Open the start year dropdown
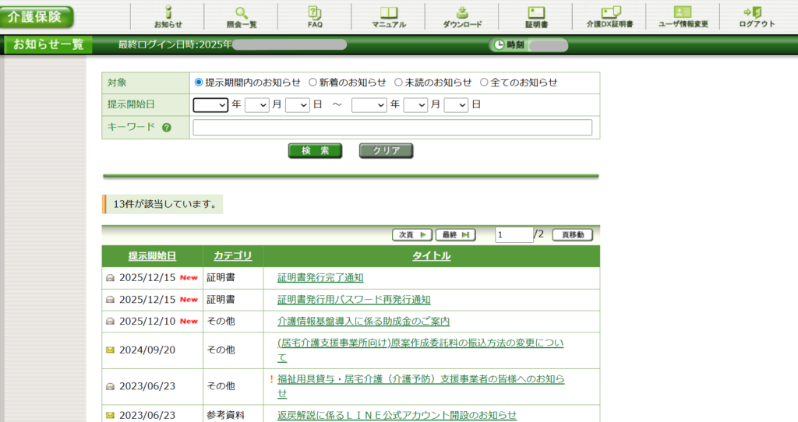 pyautogui.click(x=210, y=105)
